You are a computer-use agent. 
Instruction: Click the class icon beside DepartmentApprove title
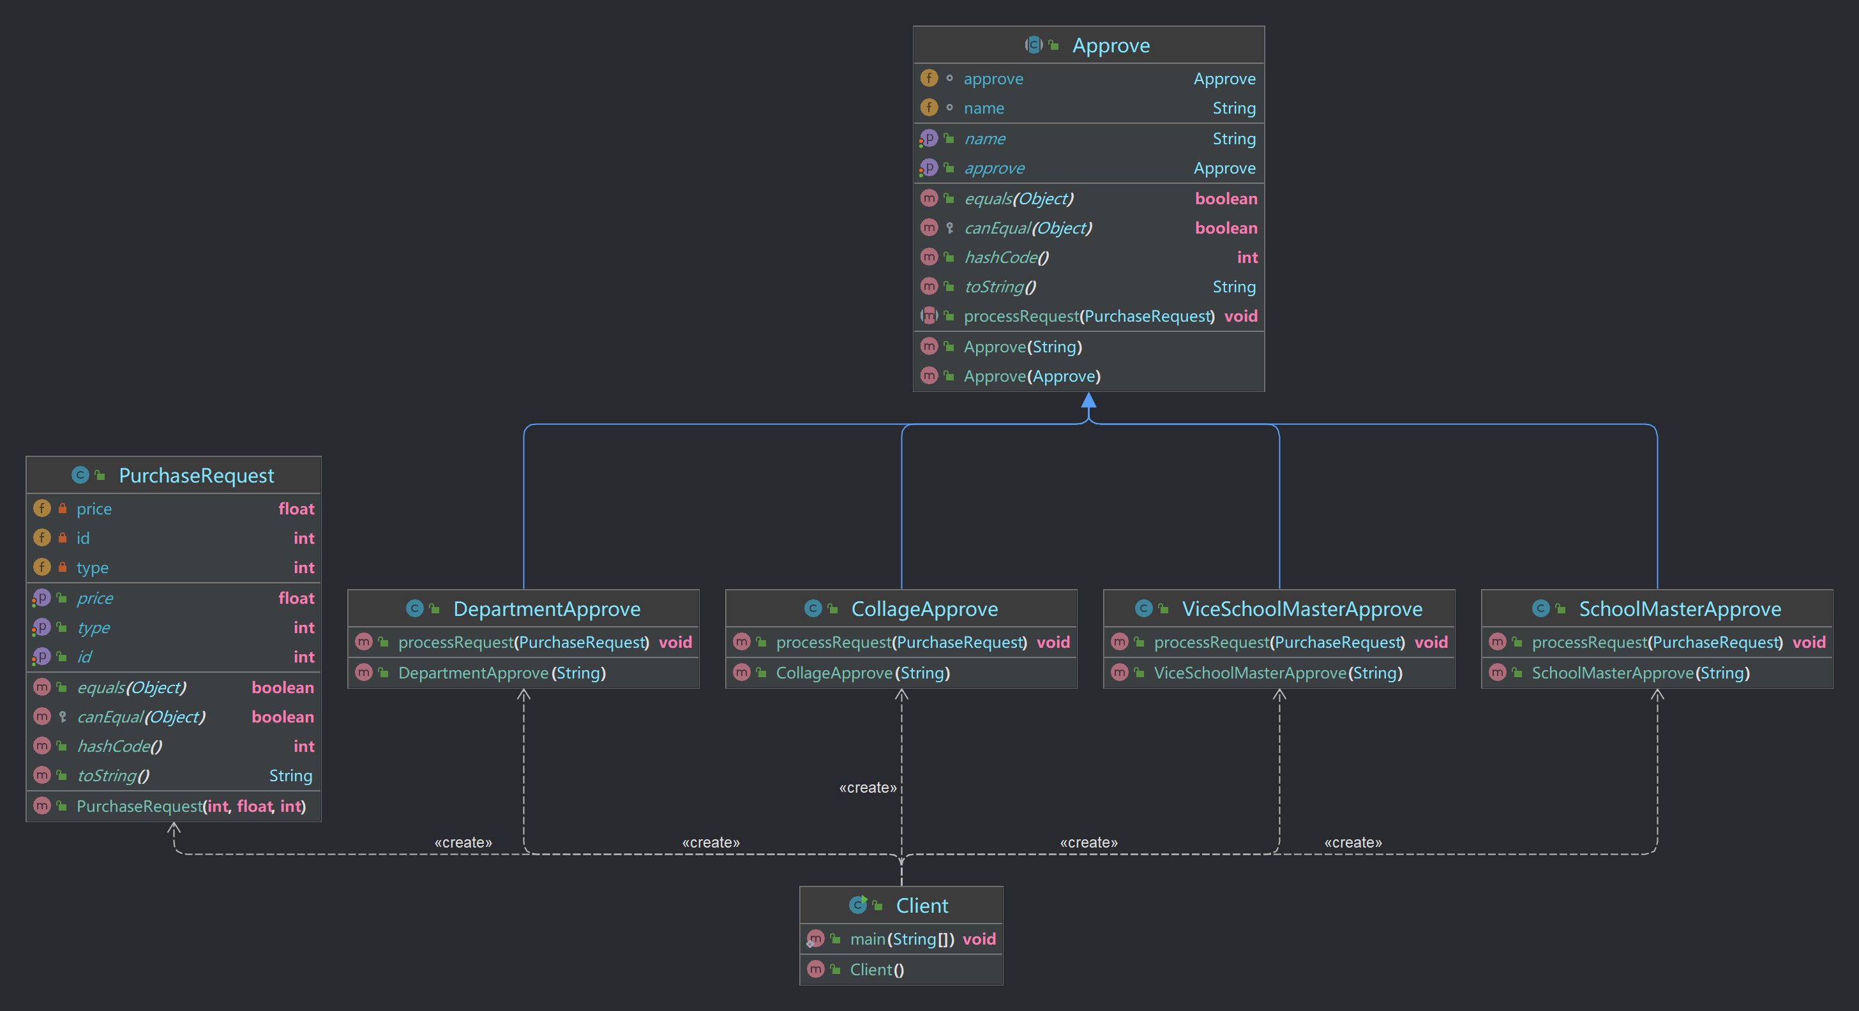point(414,608)
